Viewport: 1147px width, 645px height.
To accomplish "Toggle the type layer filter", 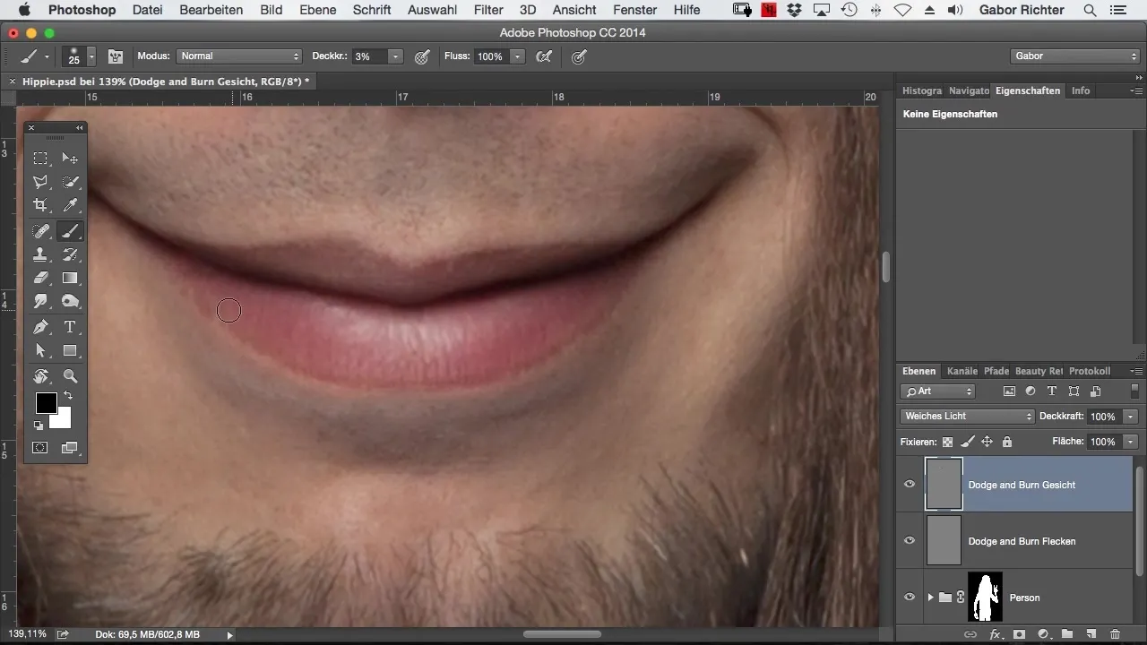I will (1052, 391).
